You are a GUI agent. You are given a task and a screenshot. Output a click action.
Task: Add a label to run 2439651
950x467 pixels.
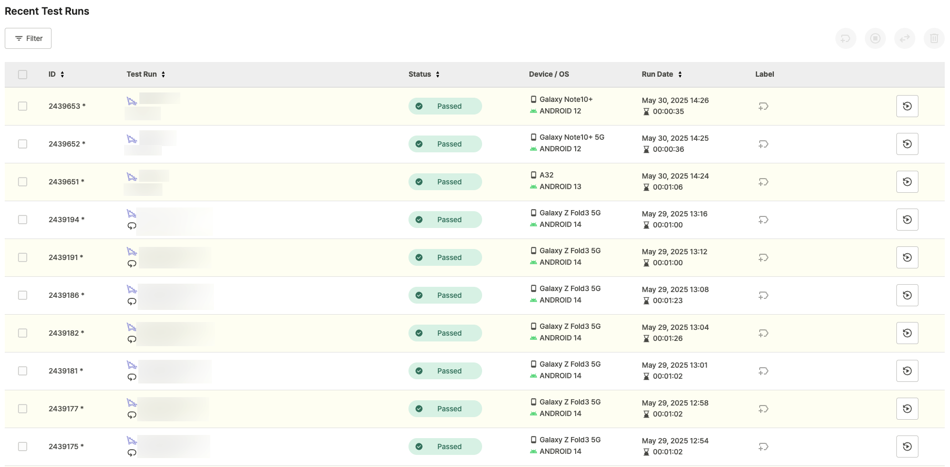(763, 182)
